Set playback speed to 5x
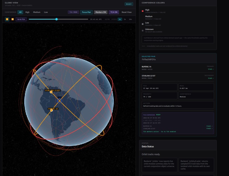The height and width of the screenshot is (176, 229). click(125, 19)
